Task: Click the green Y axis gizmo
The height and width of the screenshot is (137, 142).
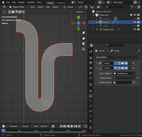Action: click(78, 17)
